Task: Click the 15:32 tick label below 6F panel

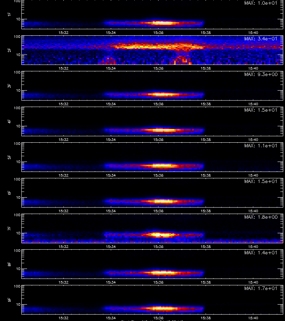Action: click(63, 211)
